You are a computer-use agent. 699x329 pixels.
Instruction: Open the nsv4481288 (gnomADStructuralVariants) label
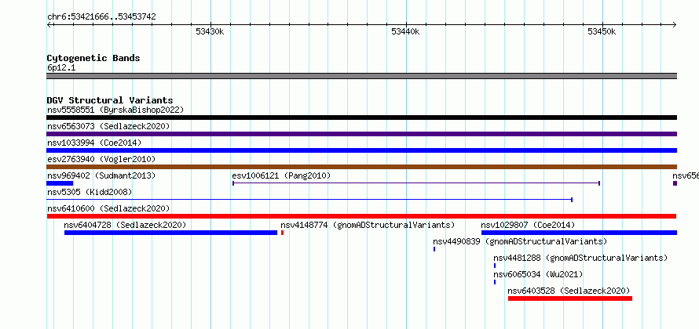pyautogui.click(x=580, y=258)
